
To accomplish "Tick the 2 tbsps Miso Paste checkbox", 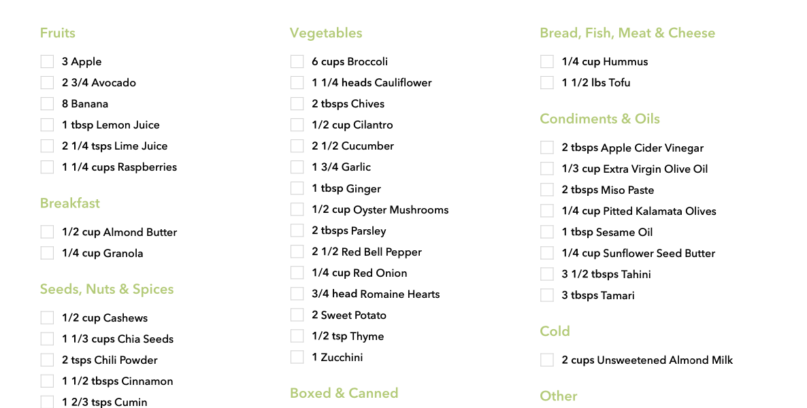I will (547, 190).
